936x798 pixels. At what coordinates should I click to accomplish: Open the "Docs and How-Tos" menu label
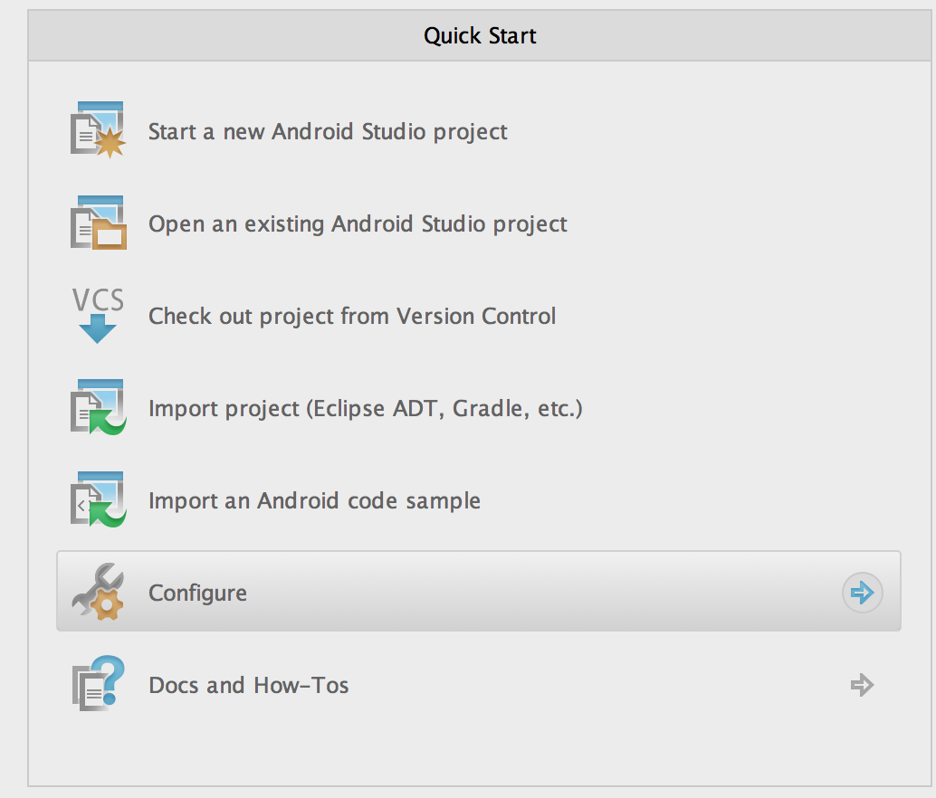[x=248, y=686]
